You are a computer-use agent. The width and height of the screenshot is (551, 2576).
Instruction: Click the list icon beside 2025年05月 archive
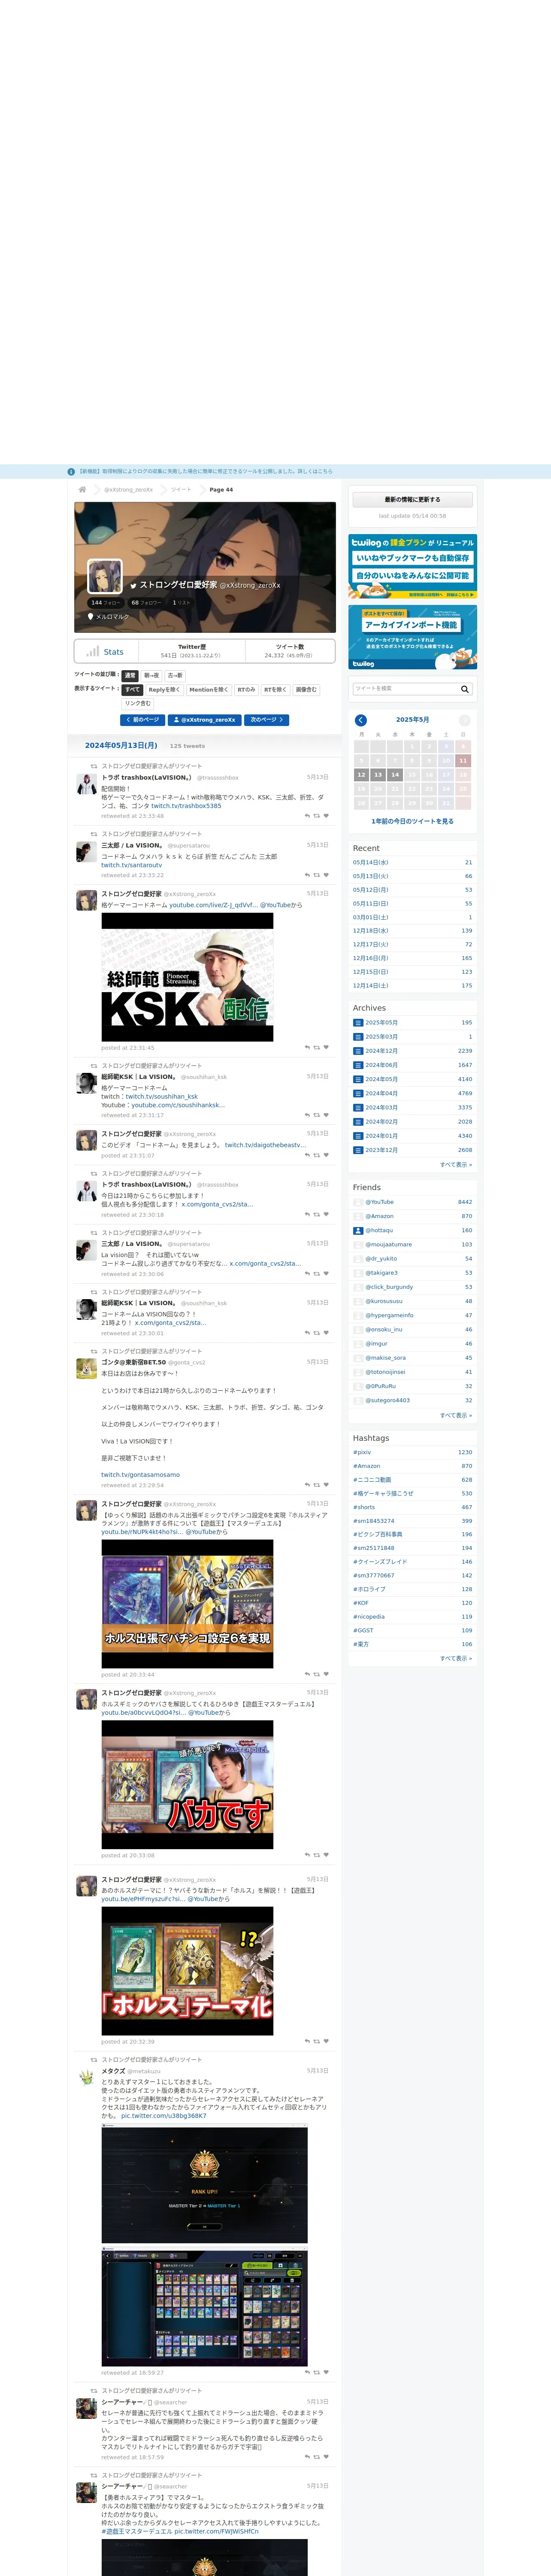(358, 1023)
